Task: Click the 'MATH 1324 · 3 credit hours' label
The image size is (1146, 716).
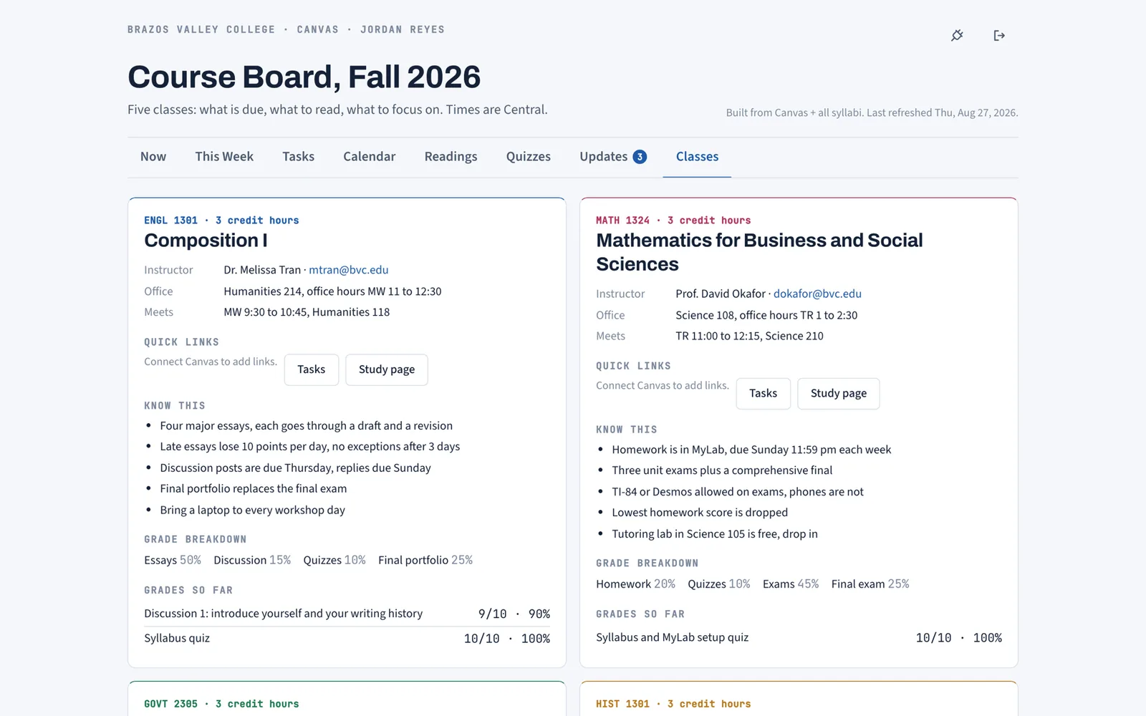Action: [x=673, y=221]
